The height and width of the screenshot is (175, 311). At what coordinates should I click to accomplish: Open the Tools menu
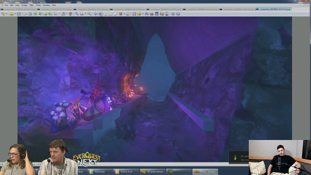click(38, 5)
